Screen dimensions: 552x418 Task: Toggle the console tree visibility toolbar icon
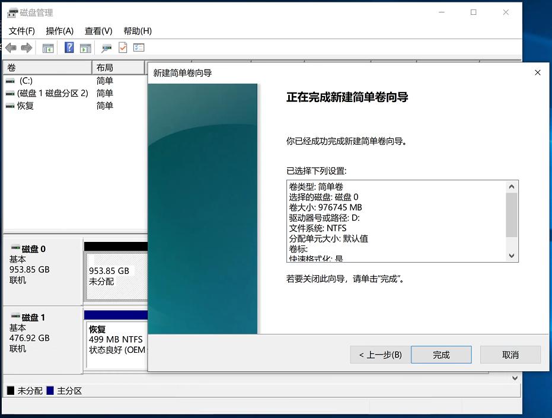(48, 47)
